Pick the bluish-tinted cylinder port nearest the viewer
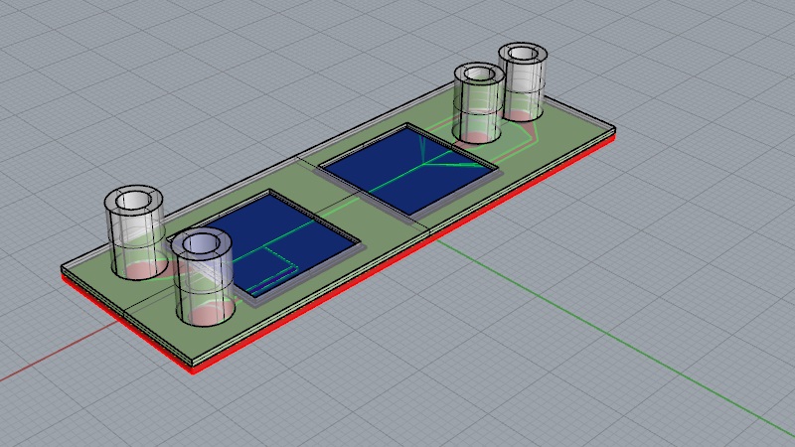Viewport: 795px width, 447px height. point(203,277)
